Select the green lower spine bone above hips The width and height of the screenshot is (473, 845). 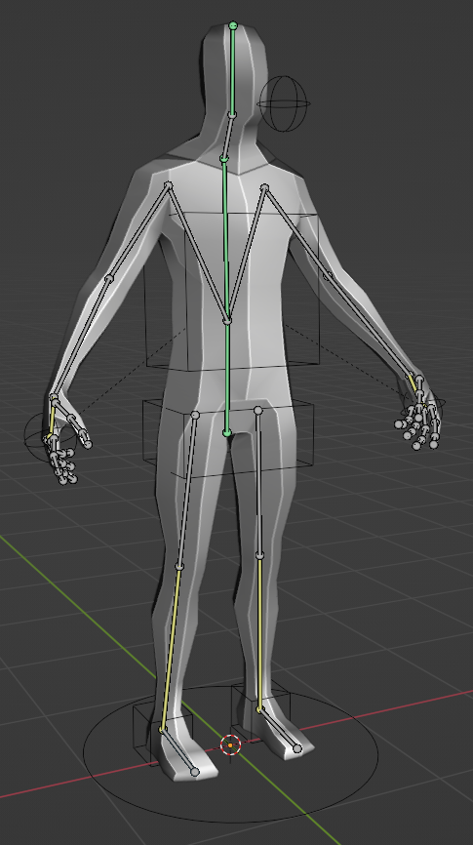point(227,378)
